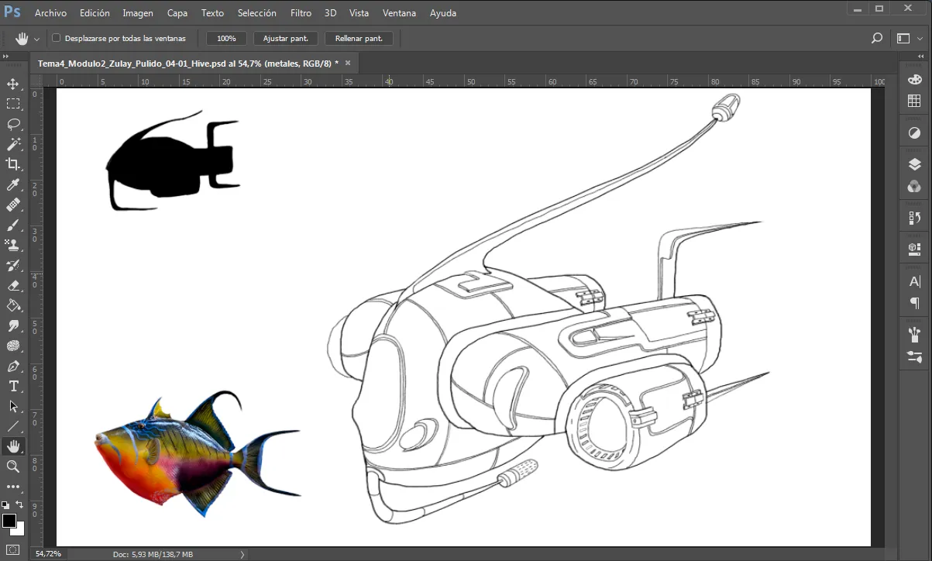Open the History panel icon
Screen dimensions: 932x561
(914, 218)
